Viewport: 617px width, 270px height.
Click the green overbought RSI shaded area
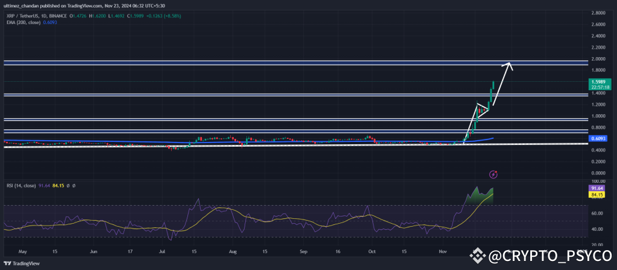pos(482,197)
